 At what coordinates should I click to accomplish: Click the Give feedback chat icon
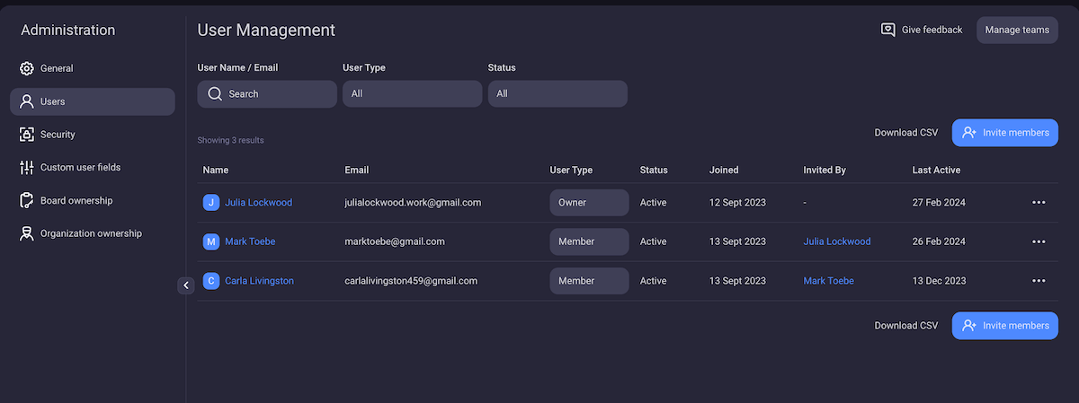tap(887, 30)
